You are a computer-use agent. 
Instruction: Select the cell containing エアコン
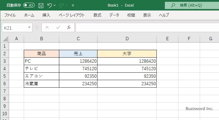(x=42, y=76)
